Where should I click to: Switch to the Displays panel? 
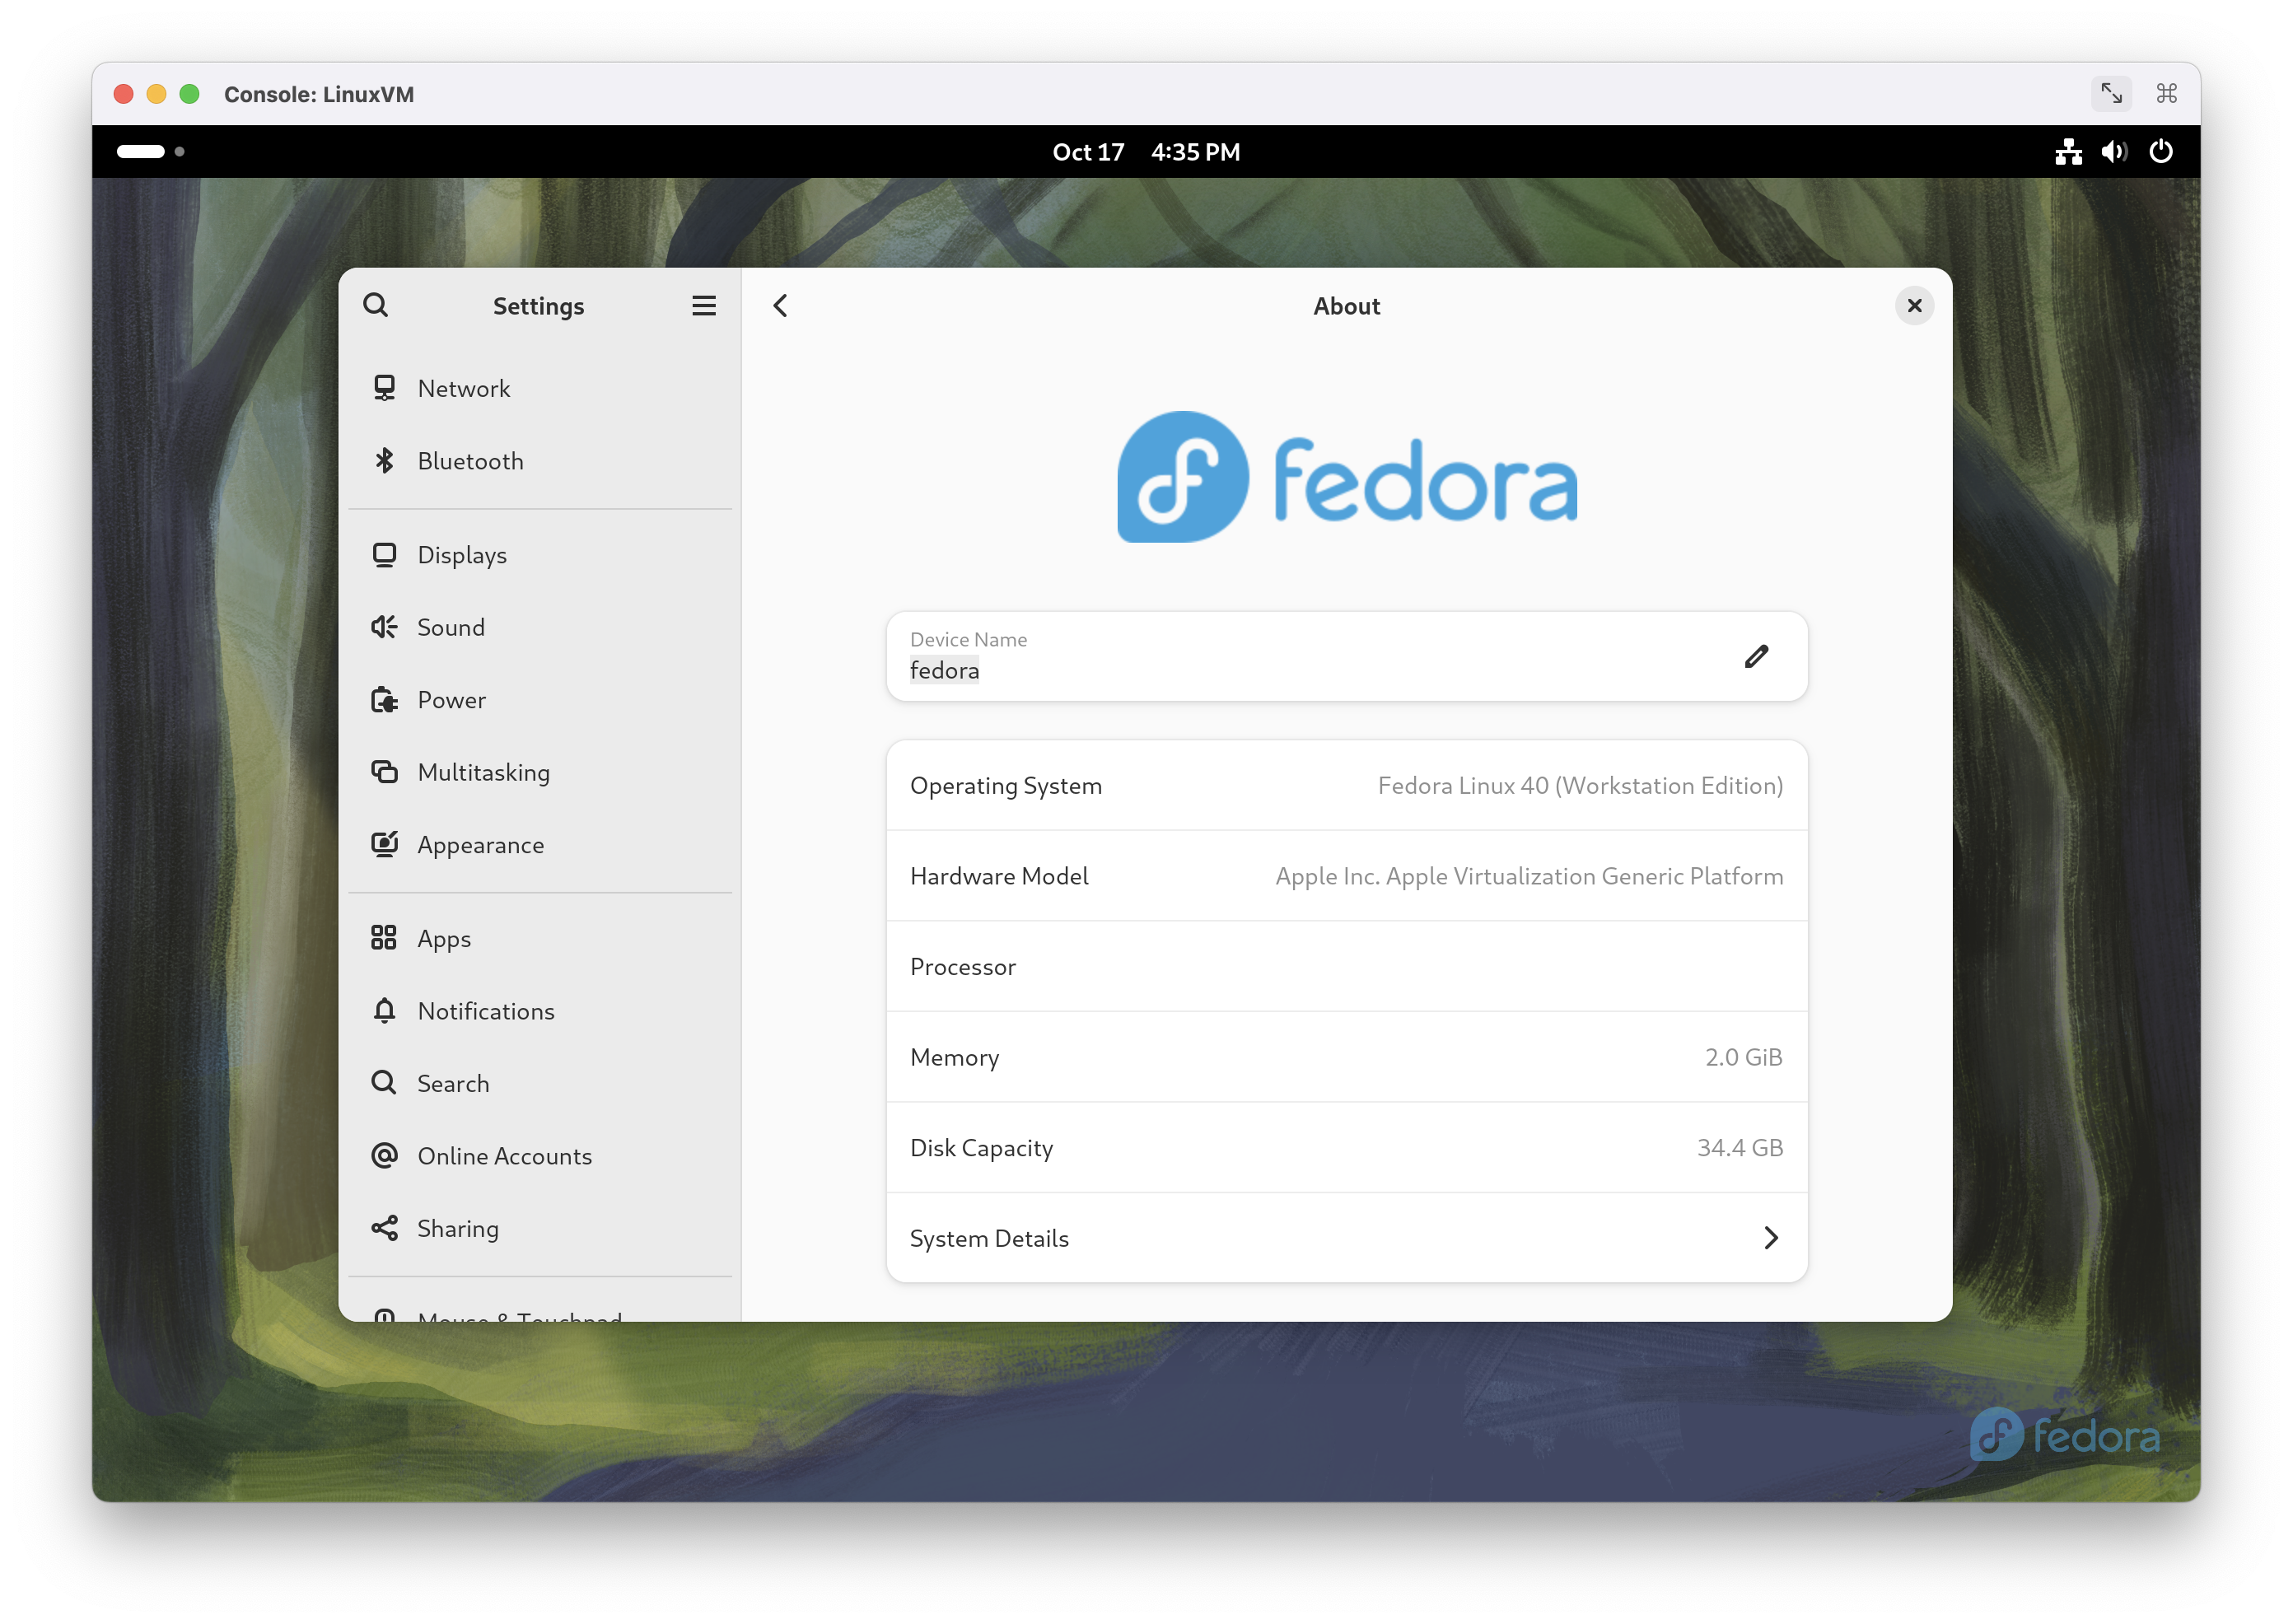pos(540,554)
